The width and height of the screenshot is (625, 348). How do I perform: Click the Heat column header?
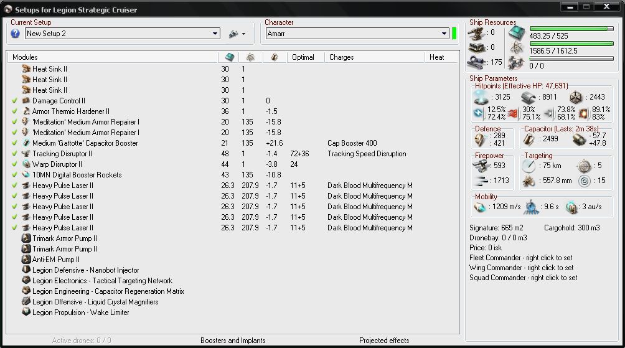(436, 57)
